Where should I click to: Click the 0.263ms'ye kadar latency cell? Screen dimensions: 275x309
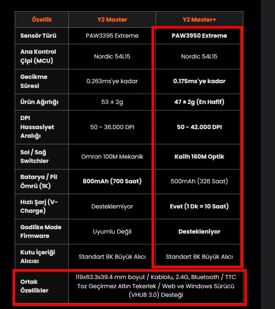point(112,81)
